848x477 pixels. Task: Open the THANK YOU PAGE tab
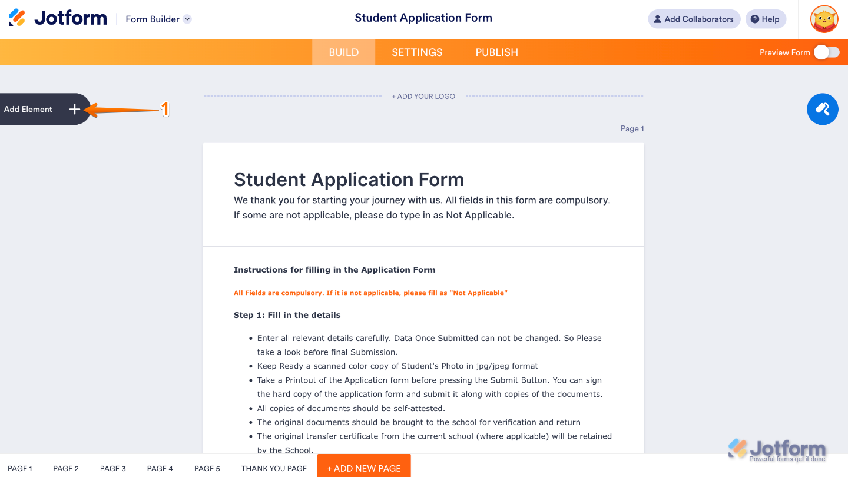tap(274, 468)
